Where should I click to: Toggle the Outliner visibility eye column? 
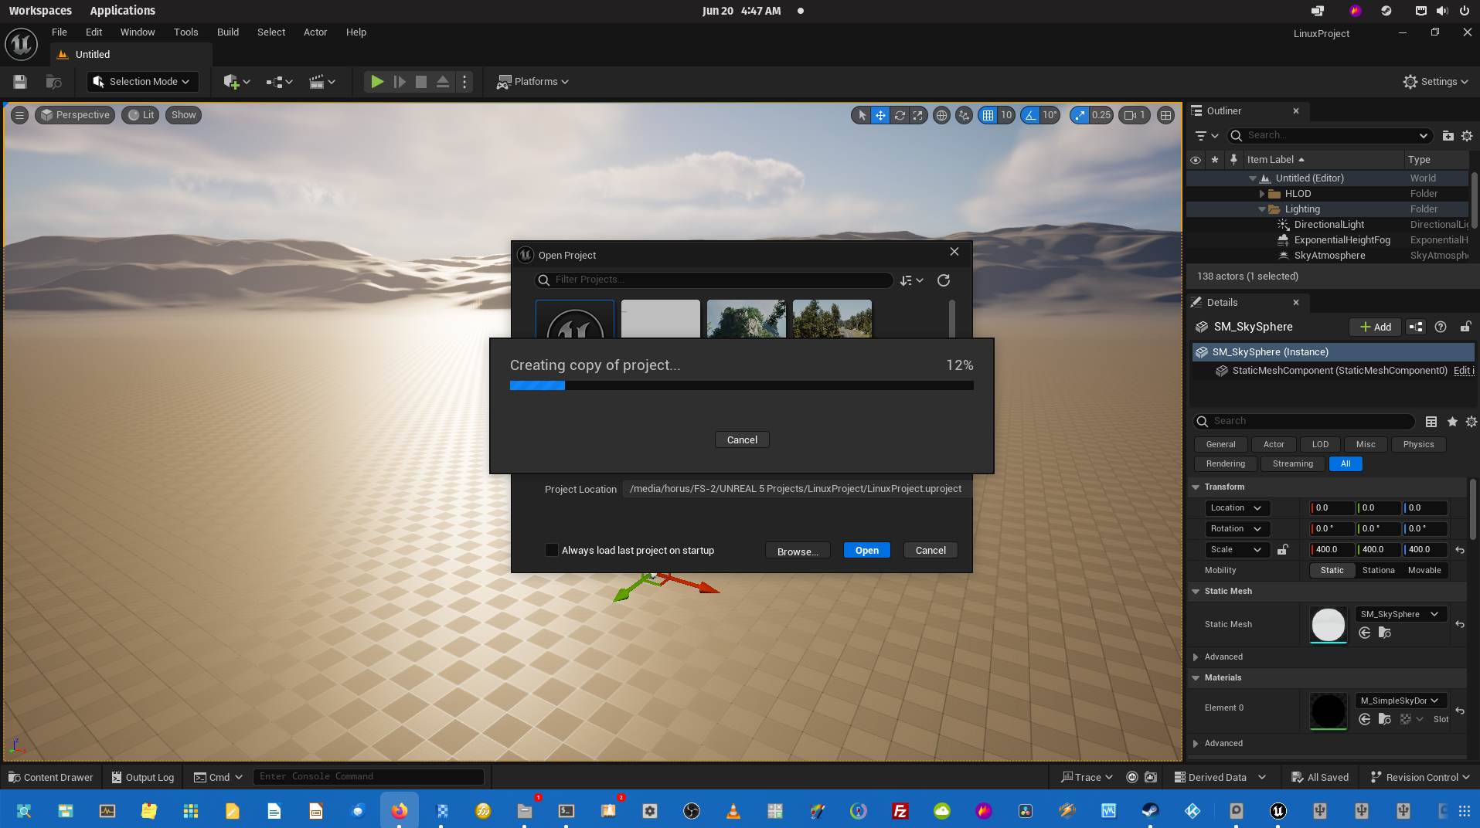(x=1196, y=160)
